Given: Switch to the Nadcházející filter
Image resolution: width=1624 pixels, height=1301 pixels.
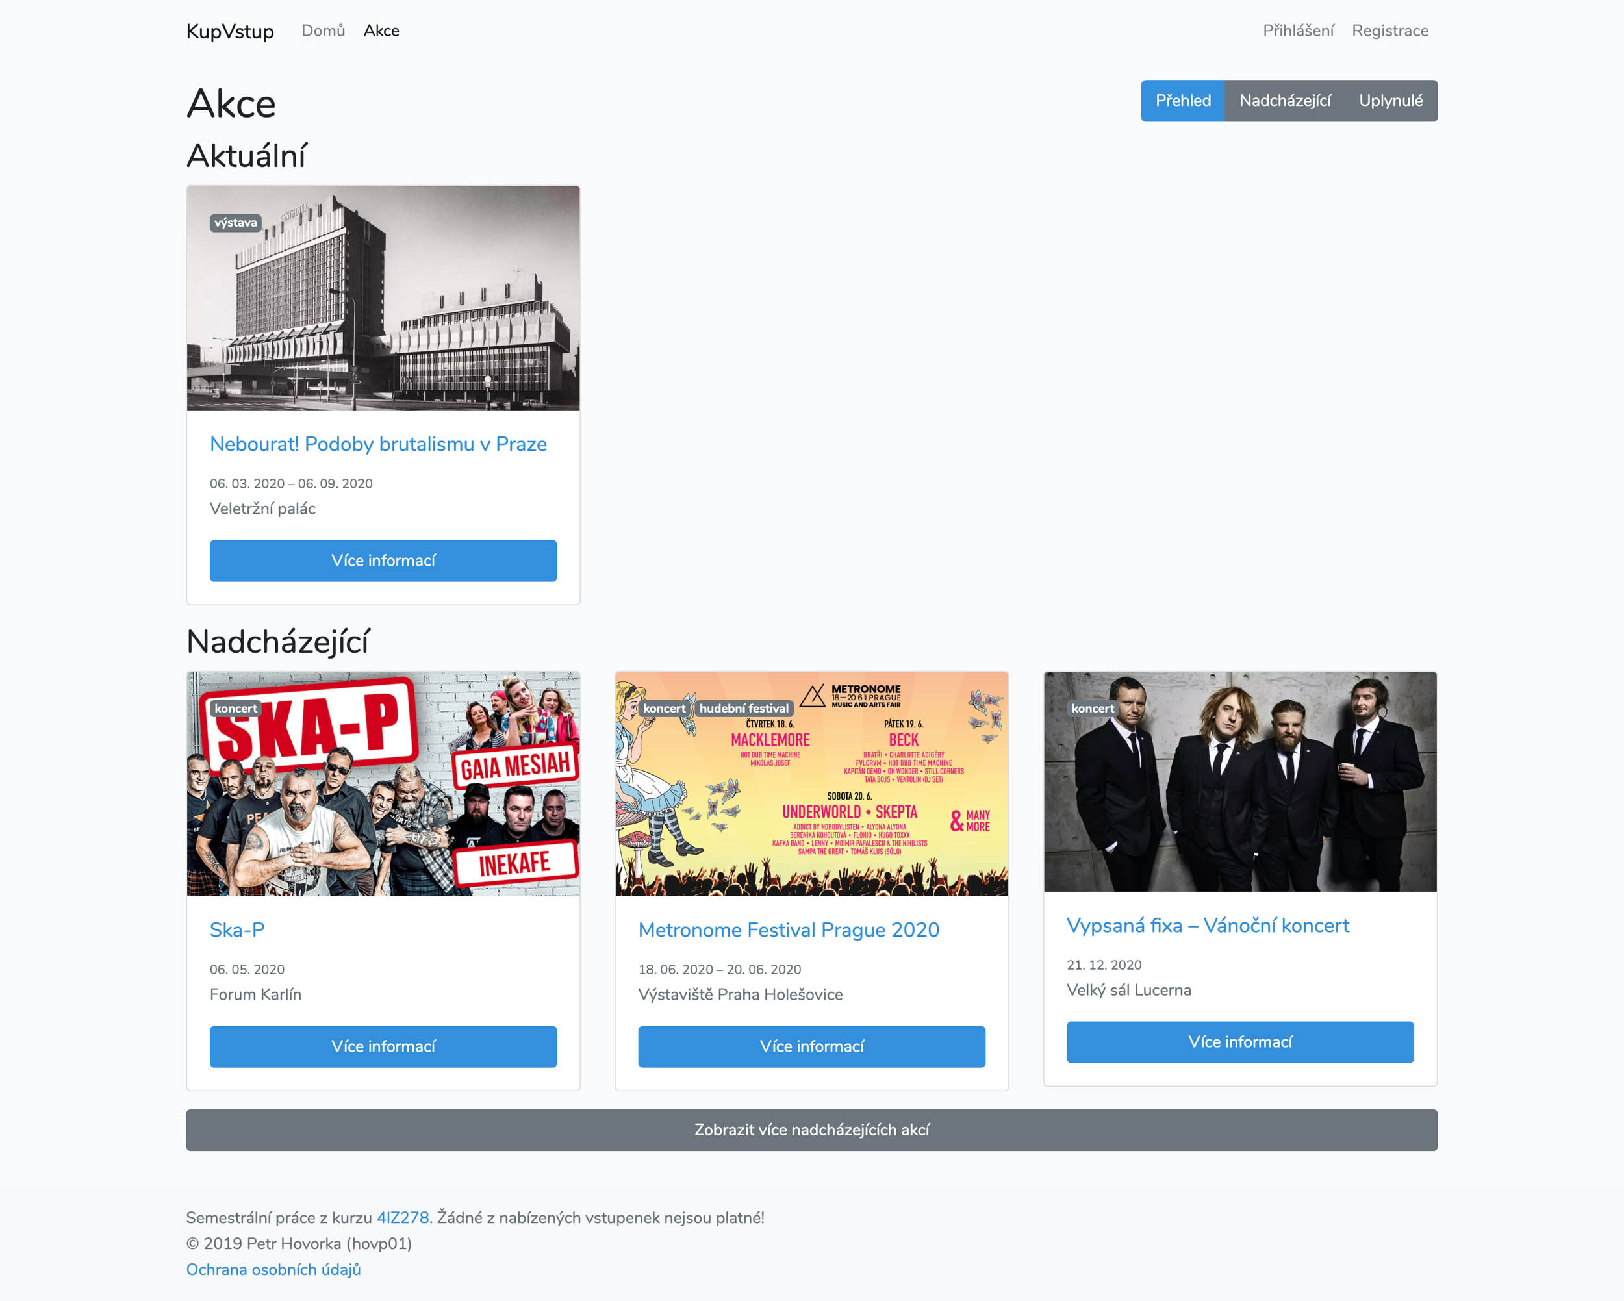Looking at the screenshot, I should click(x=1284, y=100).
